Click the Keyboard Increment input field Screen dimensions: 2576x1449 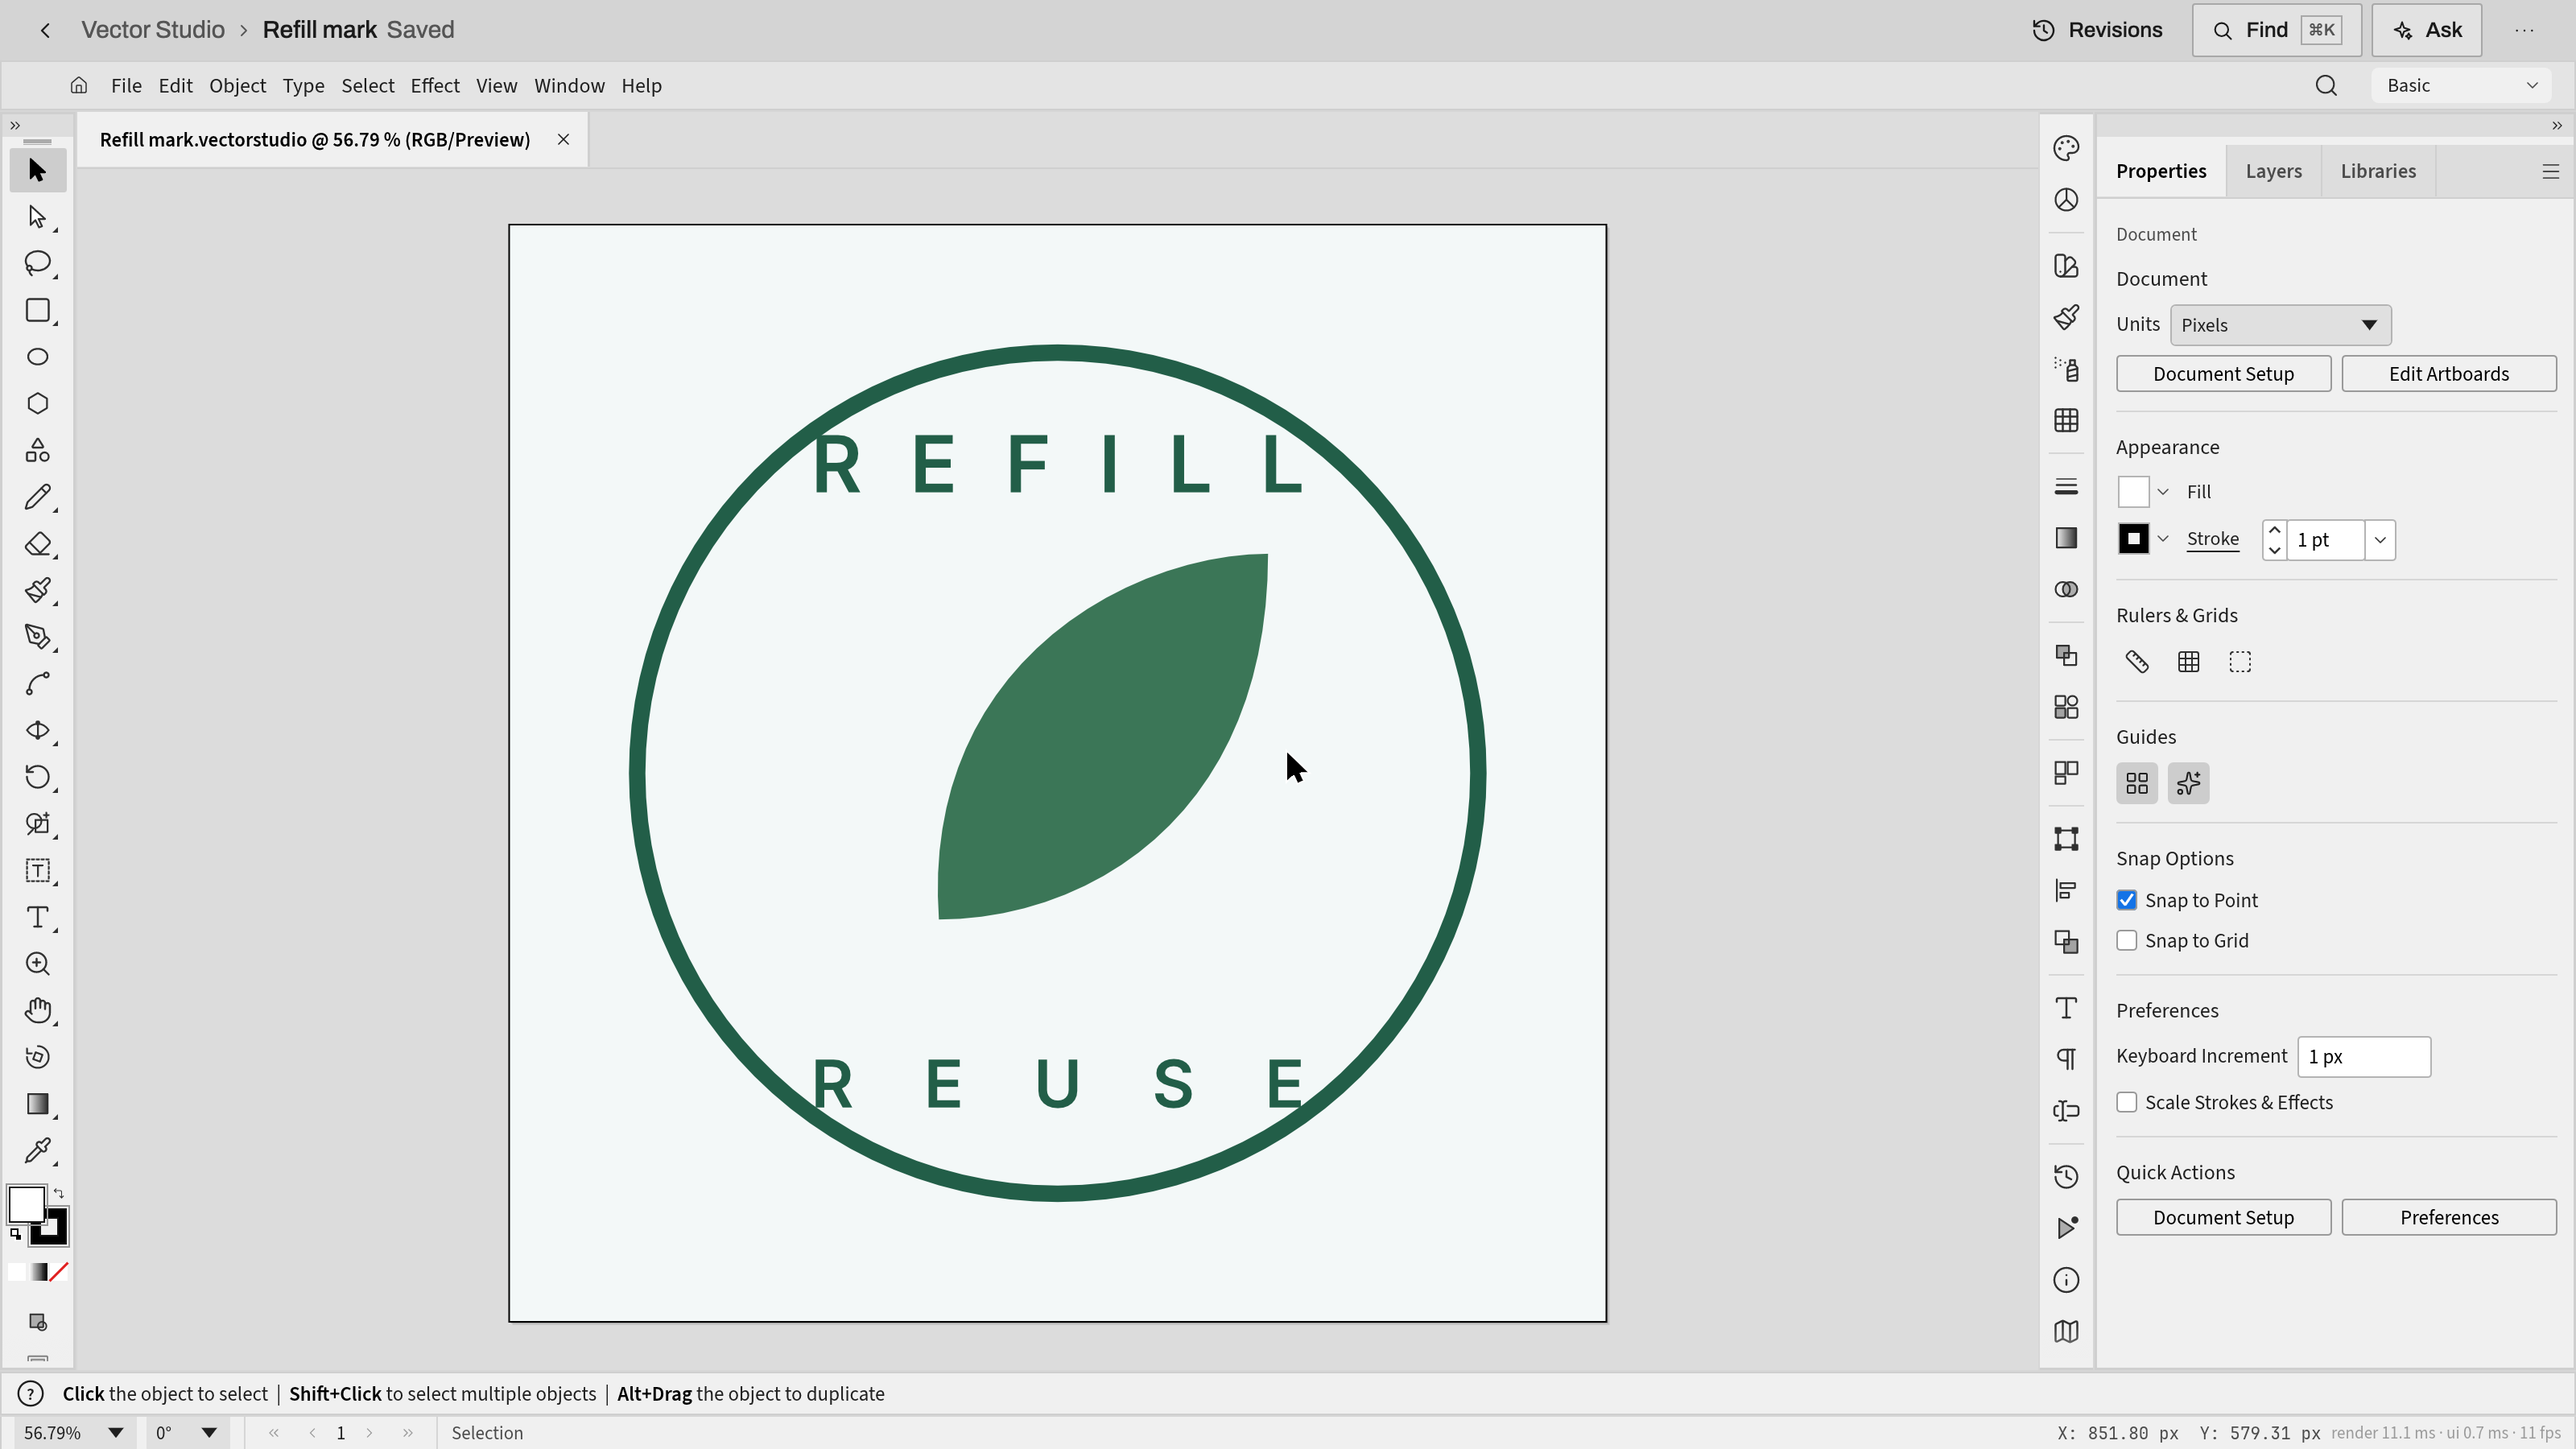point(2364,1057)
